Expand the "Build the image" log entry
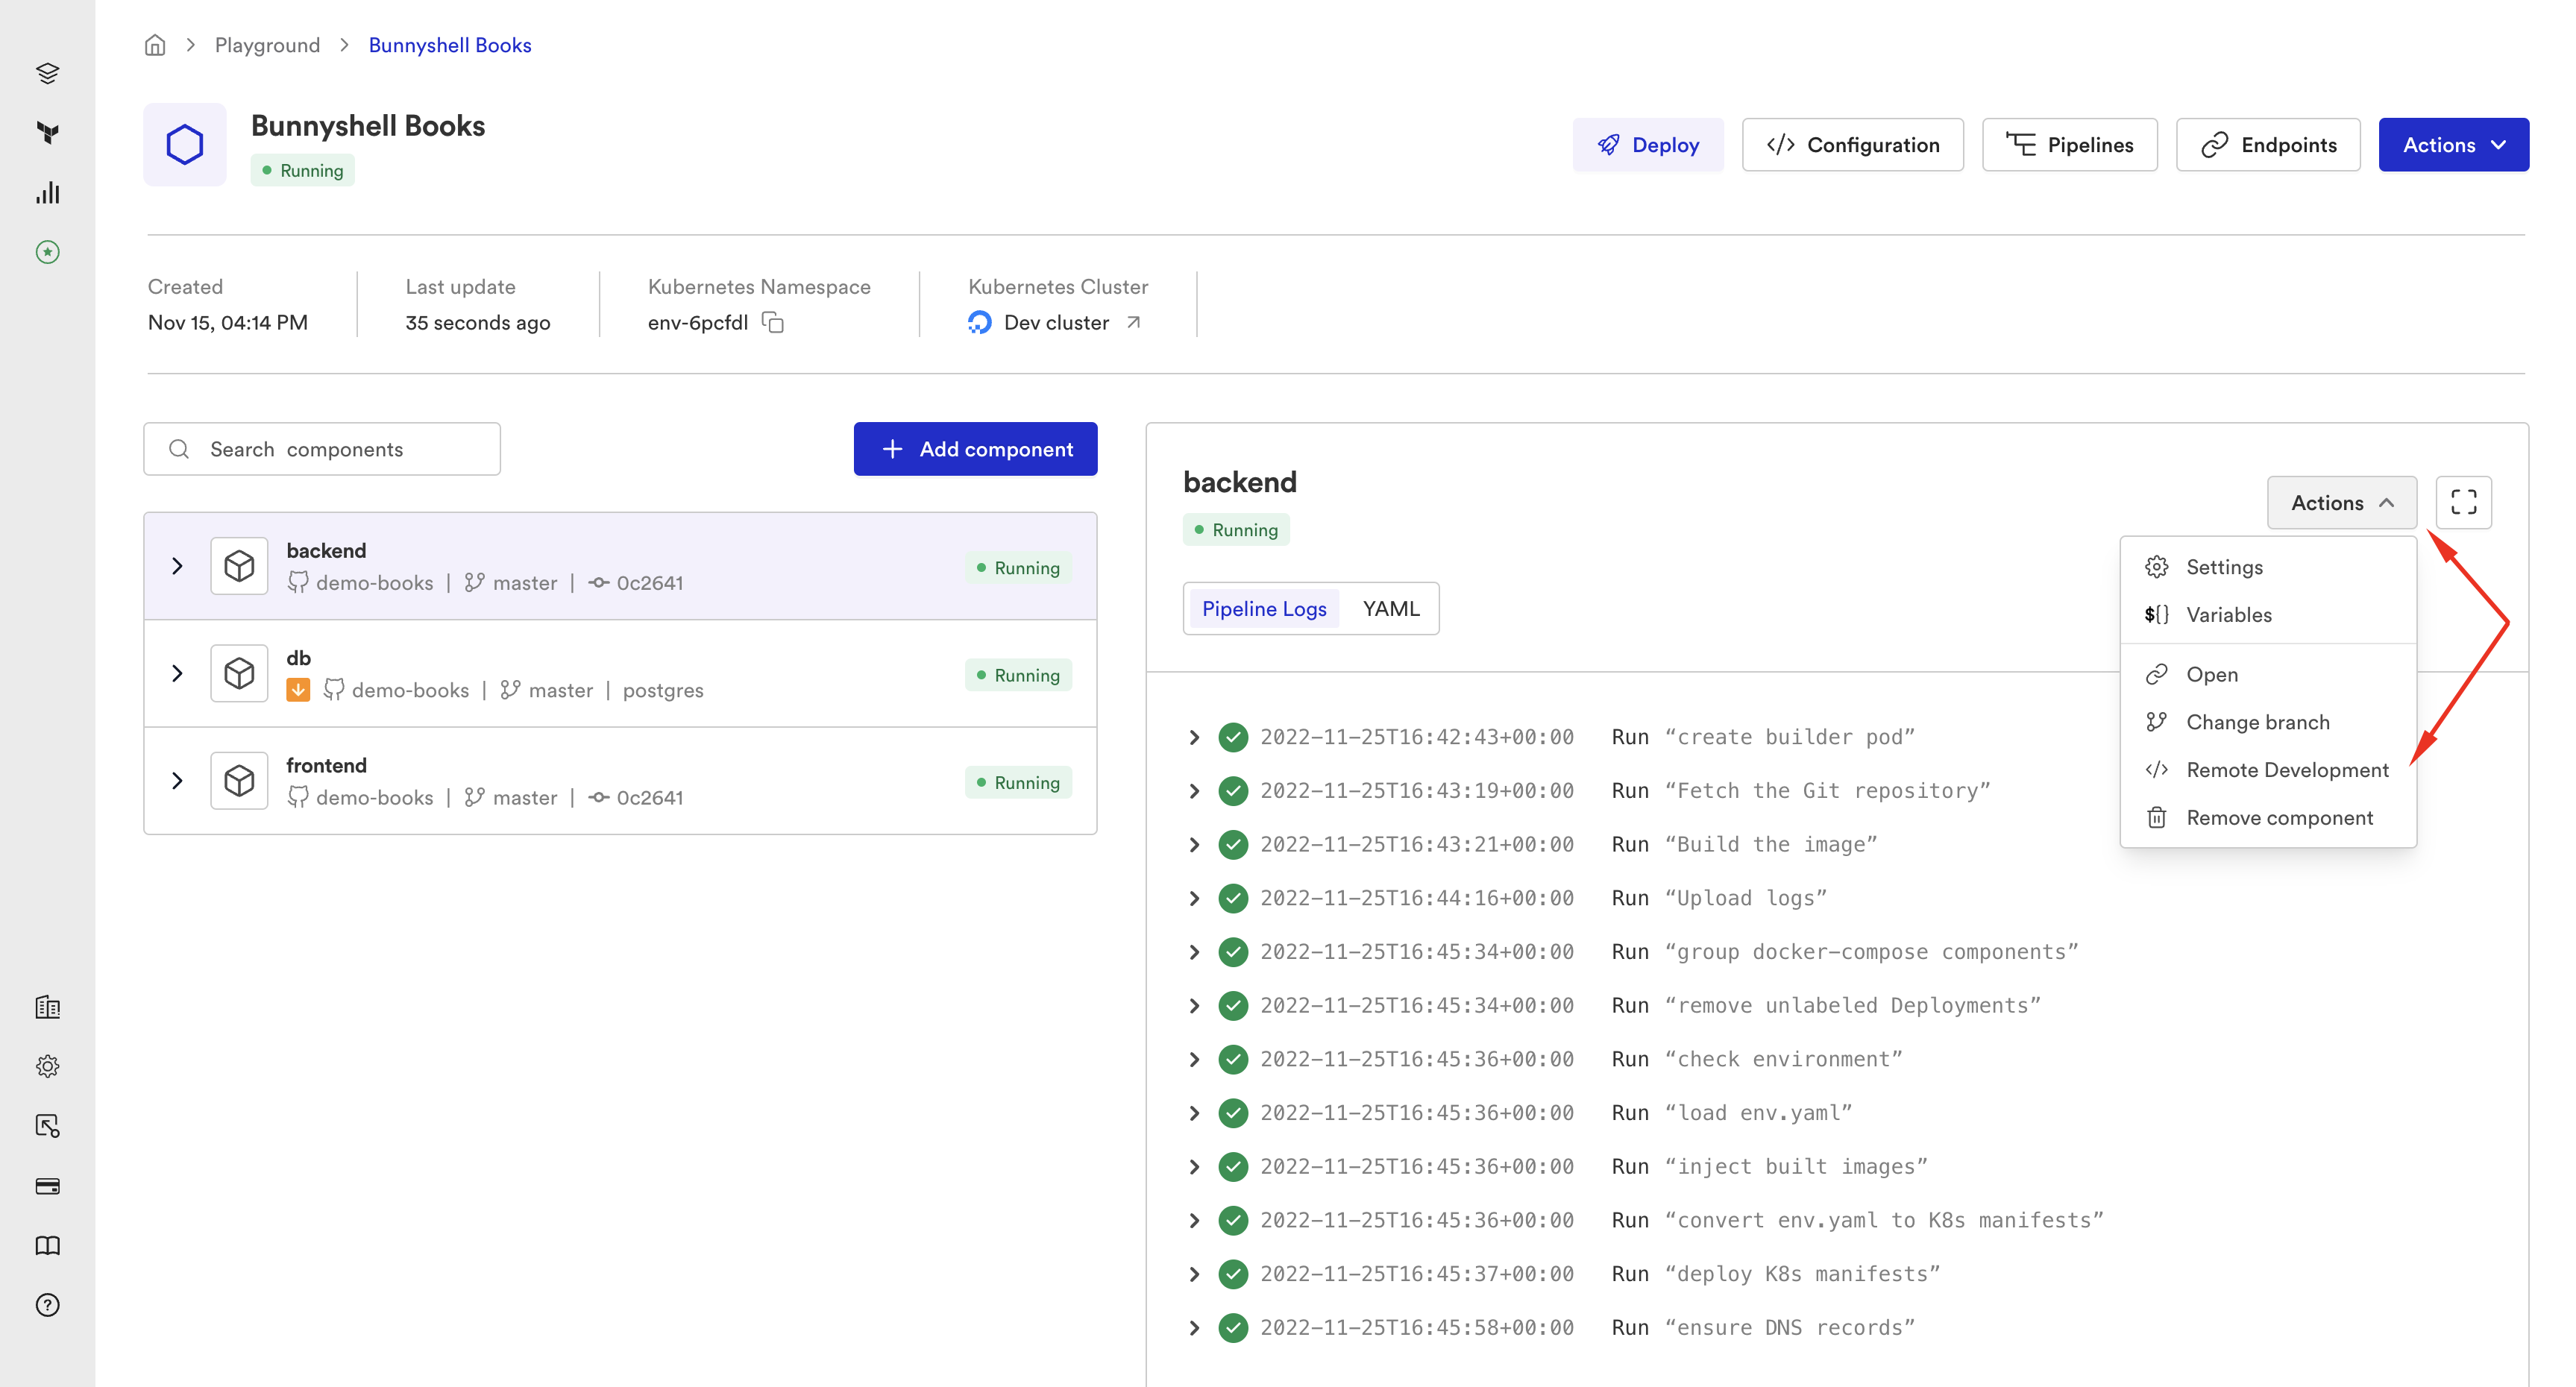This screenshot has width=2576, height=1387. point(1194,844)
